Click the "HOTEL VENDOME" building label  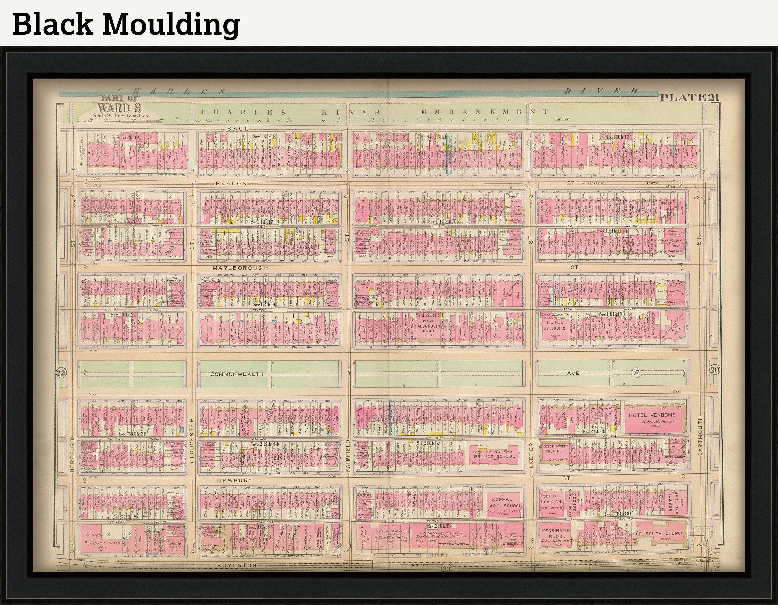[652, 415]
